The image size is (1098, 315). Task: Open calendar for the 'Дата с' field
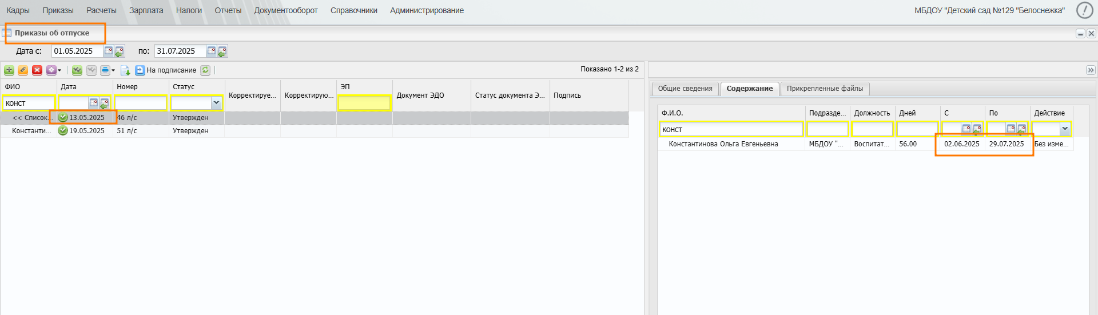(108, 51)
